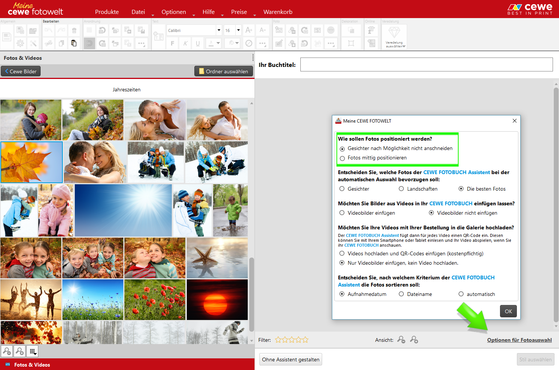Viewport: 559px width, 370px height.
Task: Click the scissors cut icon
Action: [48, 43]
